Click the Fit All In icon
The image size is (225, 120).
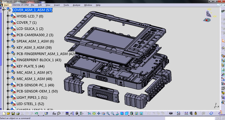point(94,113)
